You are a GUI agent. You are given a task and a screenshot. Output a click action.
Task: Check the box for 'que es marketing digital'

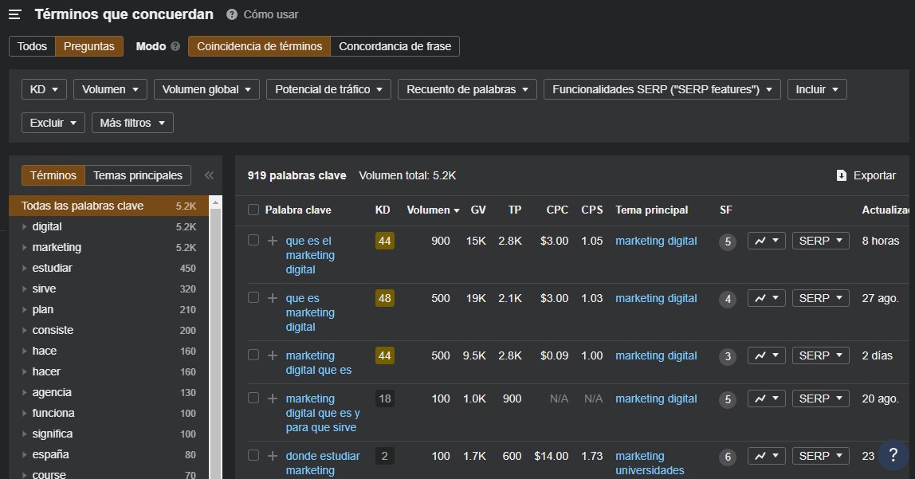pyautogui.click(x=253, y=297)
